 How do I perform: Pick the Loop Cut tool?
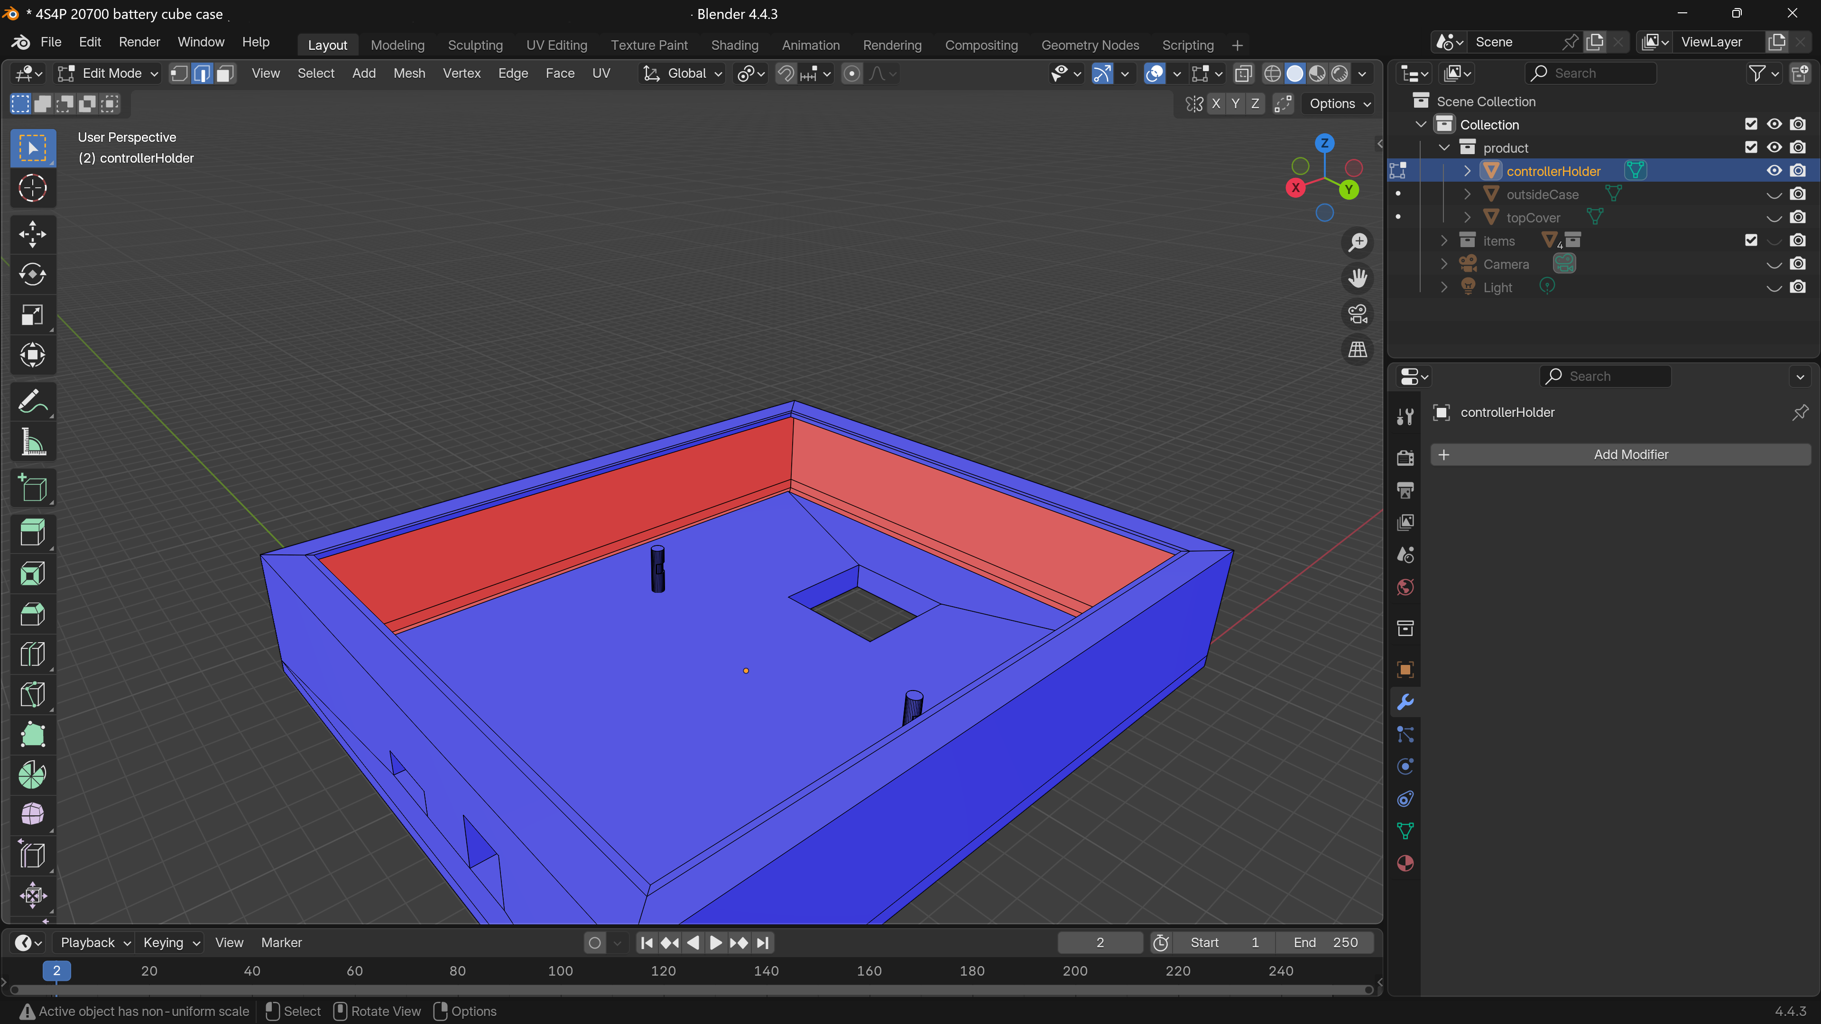click(32, 655)
